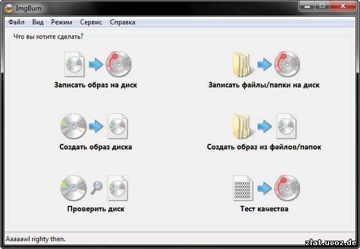Close the ImgBurn window
This screenshot has width=360, height=249.
(343, 6)
